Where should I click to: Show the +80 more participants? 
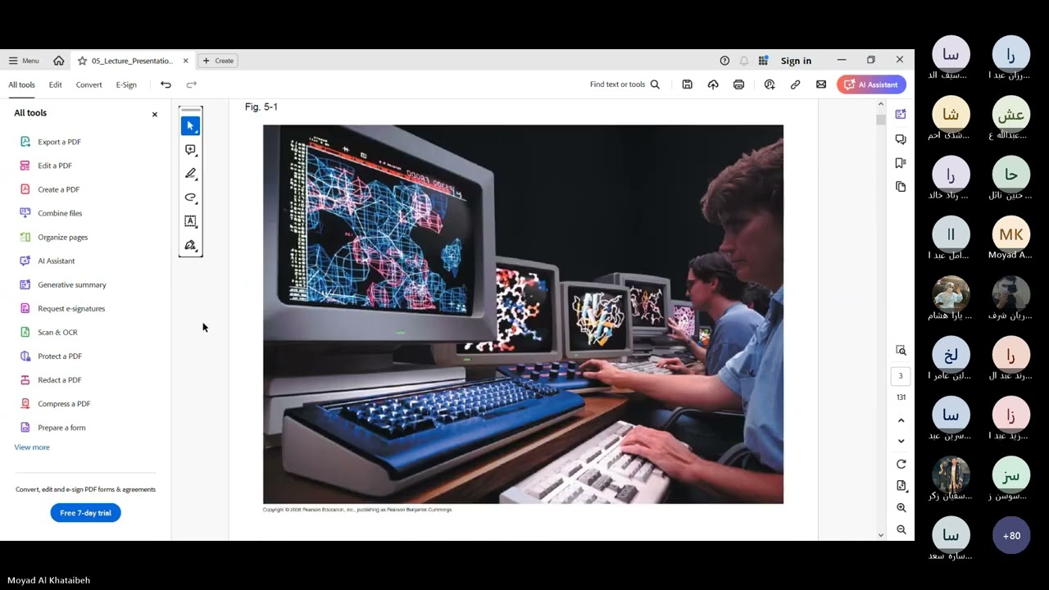[1011, 536]
